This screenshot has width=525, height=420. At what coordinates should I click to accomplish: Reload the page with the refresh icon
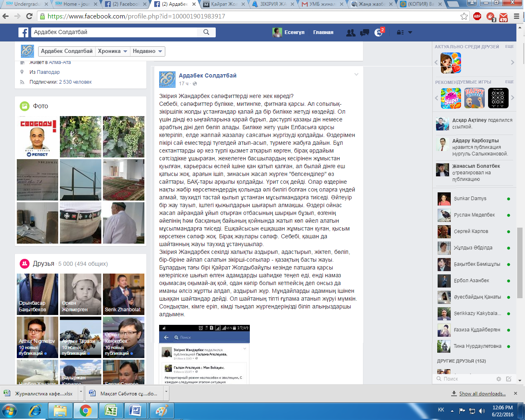[29, 16]
